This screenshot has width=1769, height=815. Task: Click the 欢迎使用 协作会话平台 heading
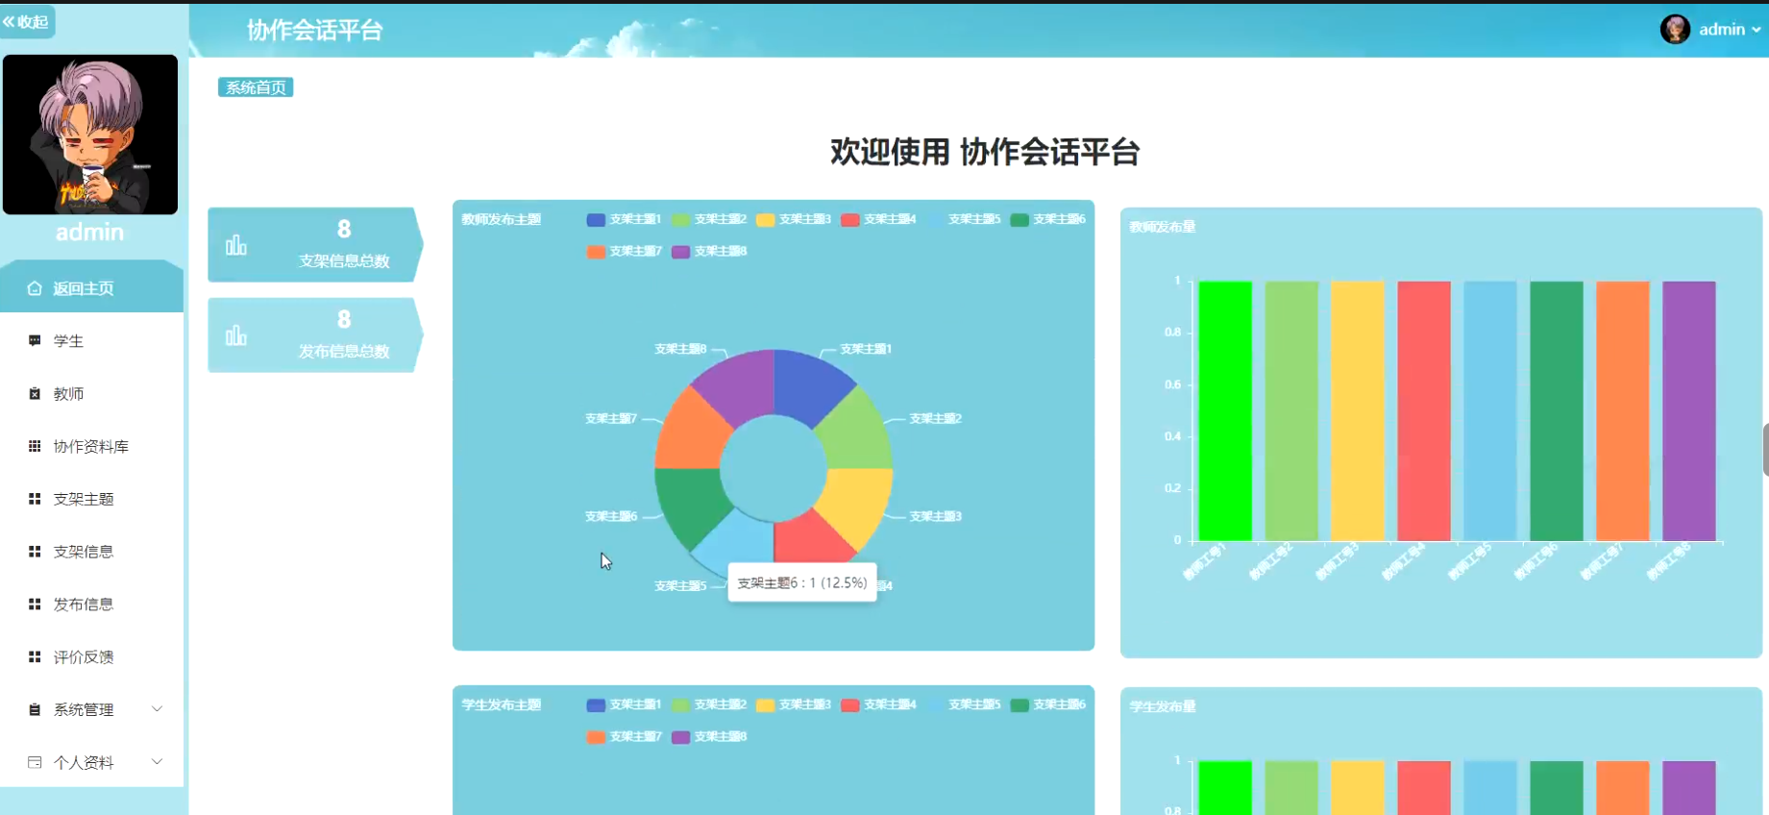(985, 152)
